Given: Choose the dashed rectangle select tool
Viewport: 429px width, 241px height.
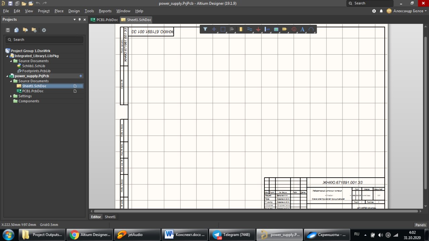Looking at the screenshot, I should [x=223, y=29].
